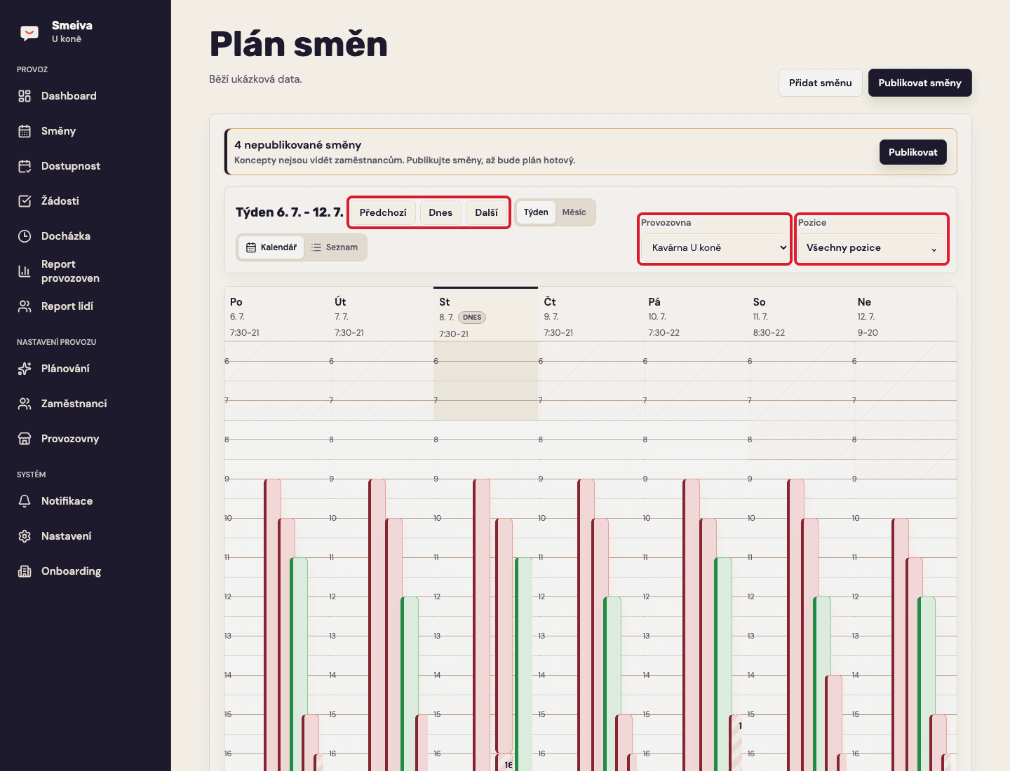1010x771 pixels.
Task: Click the Týden 6. 7. - 12. 7. heading
Action: 290,212
